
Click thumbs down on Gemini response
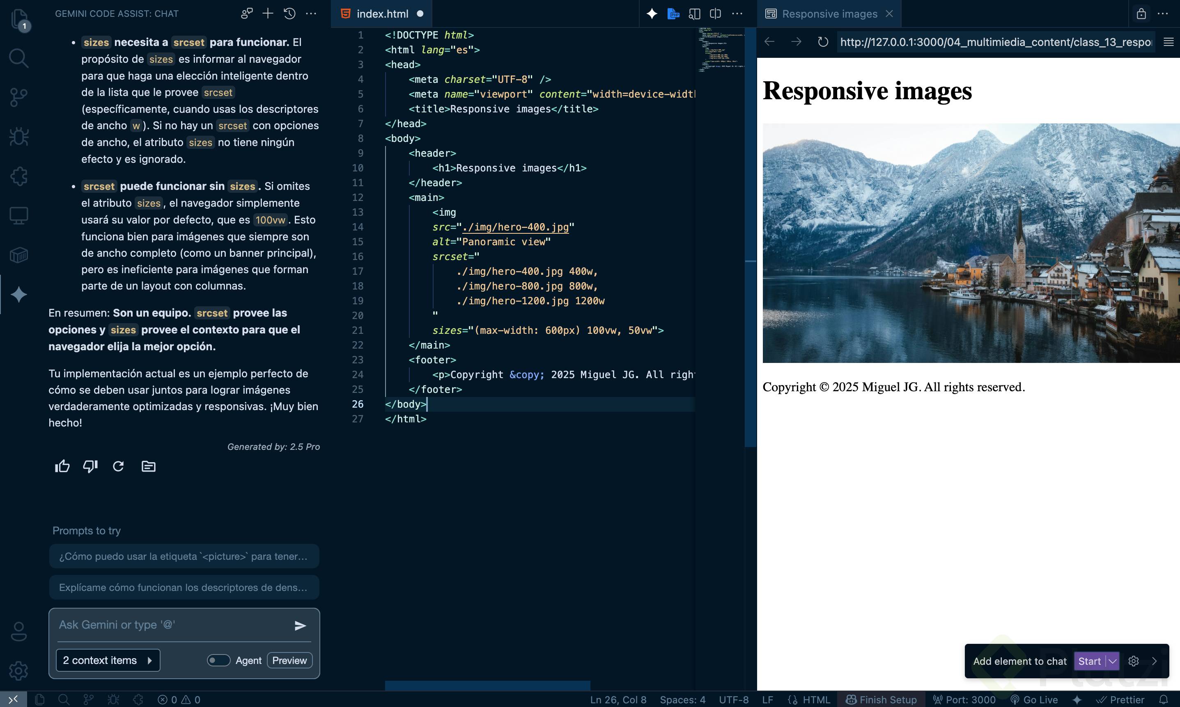[90, 466]
